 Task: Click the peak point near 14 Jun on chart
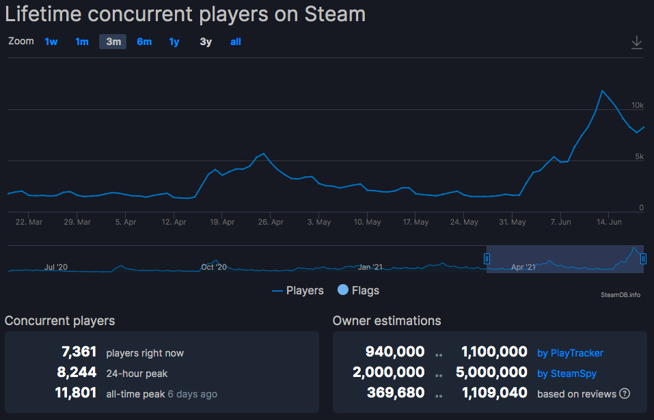click(603, 91)
